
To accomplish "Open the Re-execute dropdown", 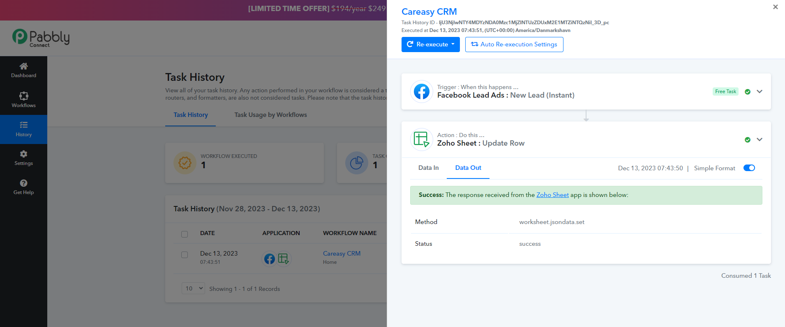I will coord(431,44).
